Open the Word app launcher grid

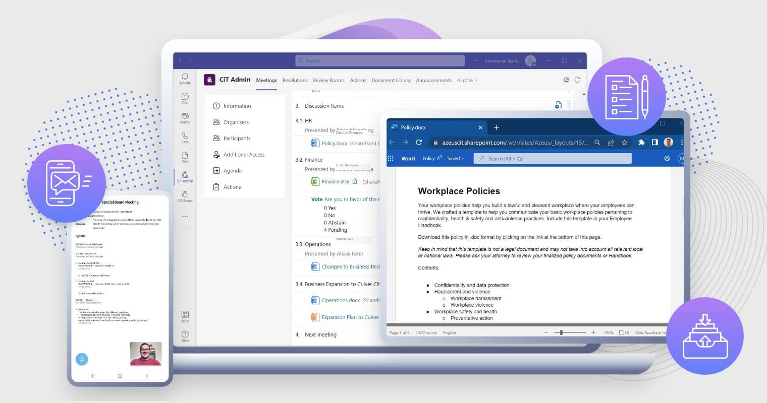tap(391, 158)
